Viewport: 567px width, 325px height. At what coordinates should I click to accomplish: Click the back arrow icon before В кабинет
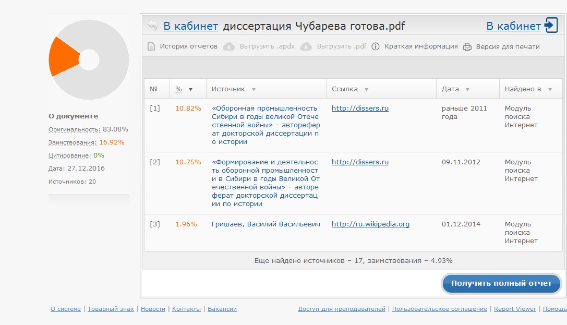click(x=152, y=26)
